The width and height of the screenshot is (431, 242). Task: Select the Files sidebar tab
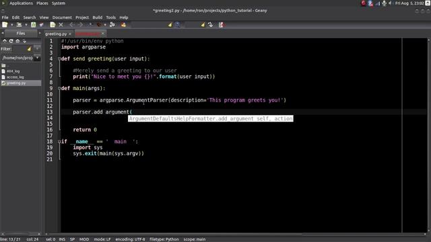21,33
